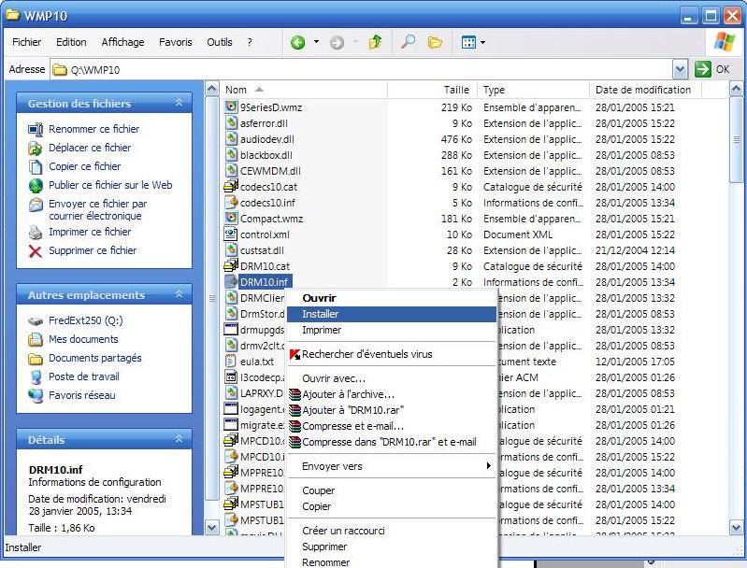This screenshot has width=747, height=568.
Task: Open the Outils menu
Action: pyautogui.click(x=219, y=42)
